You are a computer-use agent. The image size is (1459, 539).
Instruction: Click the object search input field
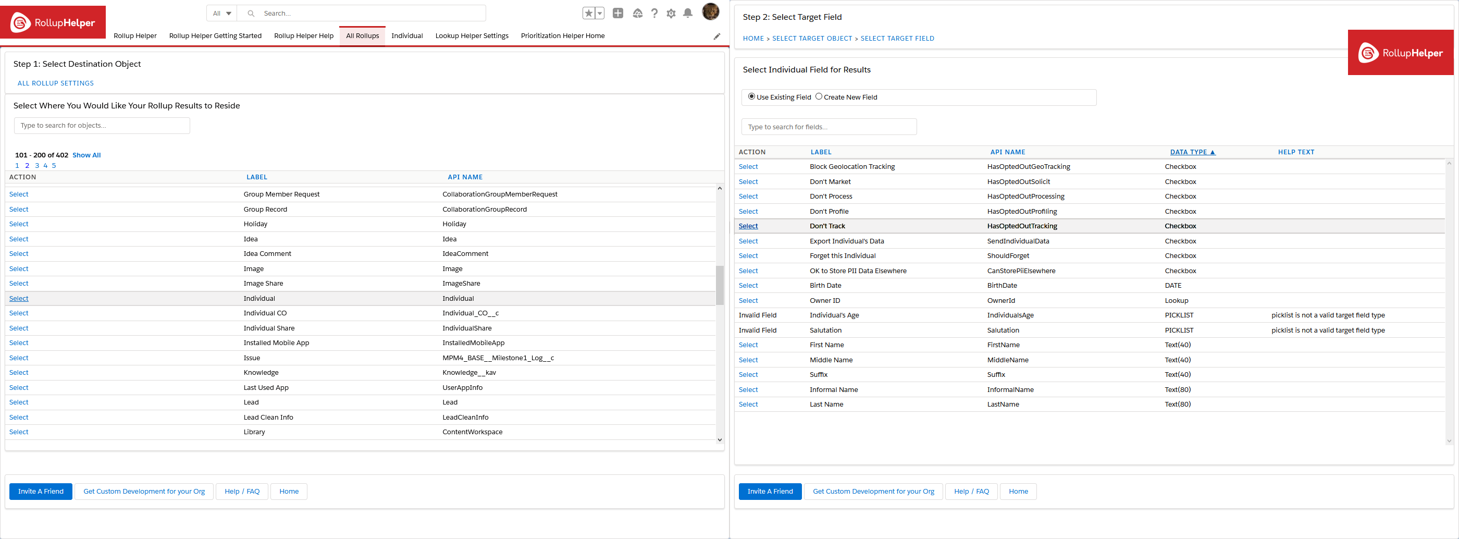click(x=102, y=126)
